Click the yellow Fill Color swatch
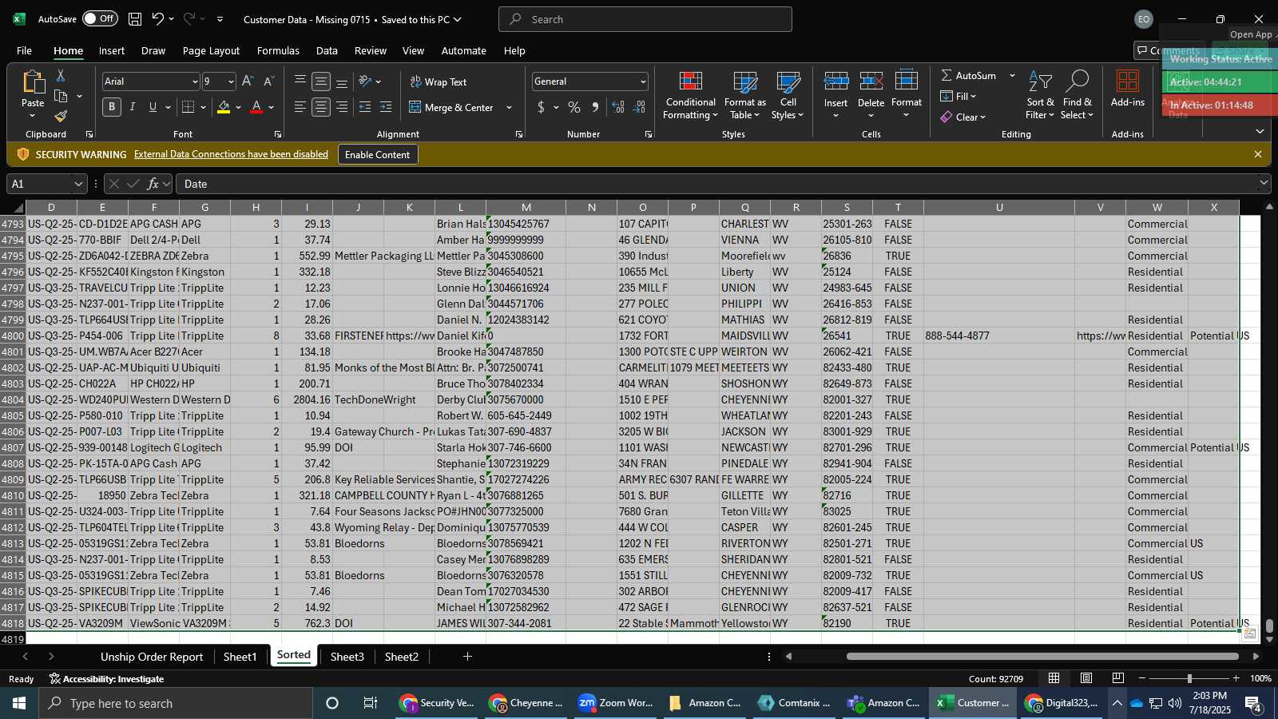Image resolution: width=1278 pixels, height=719 pixels. pyautogui.click(x=224, y=107)
